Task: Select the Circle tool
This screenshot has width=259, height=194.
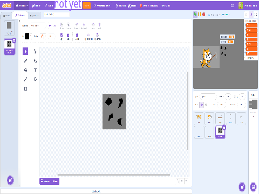Action: pos(35,79)
